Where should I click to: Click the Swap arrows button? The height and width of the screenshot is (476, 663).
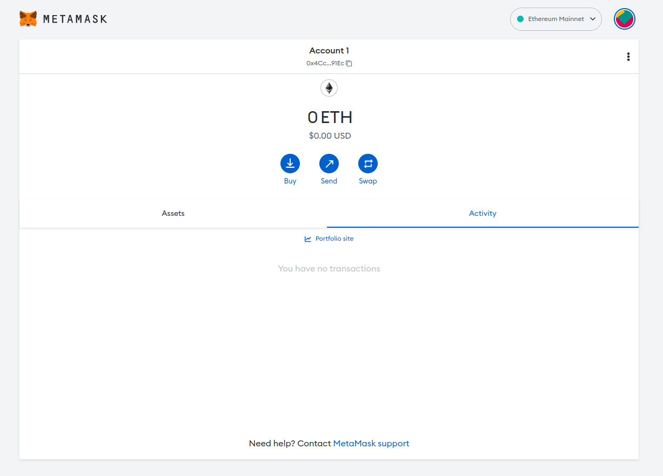click(368, 164)
